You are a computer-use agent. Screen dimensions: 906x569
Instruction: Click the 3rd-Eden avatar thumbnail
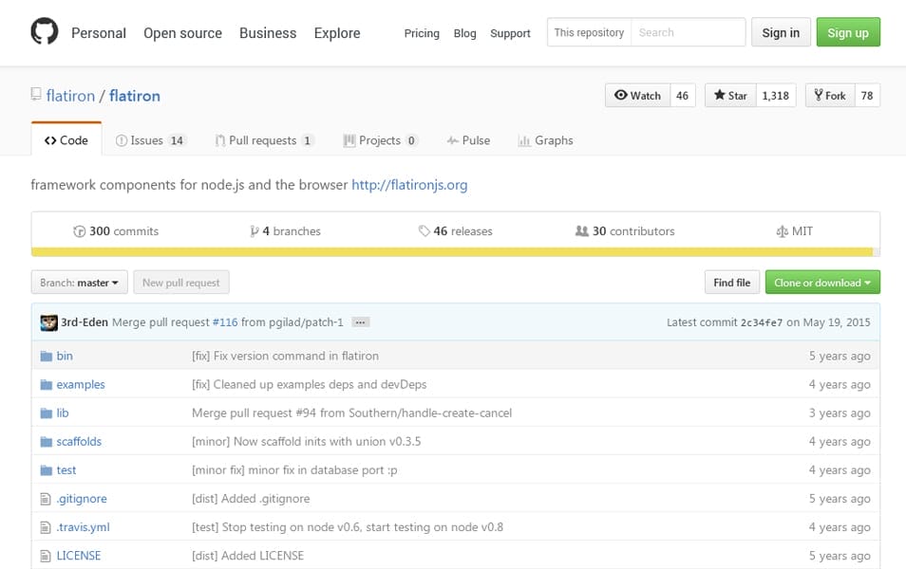pos(48,322)
